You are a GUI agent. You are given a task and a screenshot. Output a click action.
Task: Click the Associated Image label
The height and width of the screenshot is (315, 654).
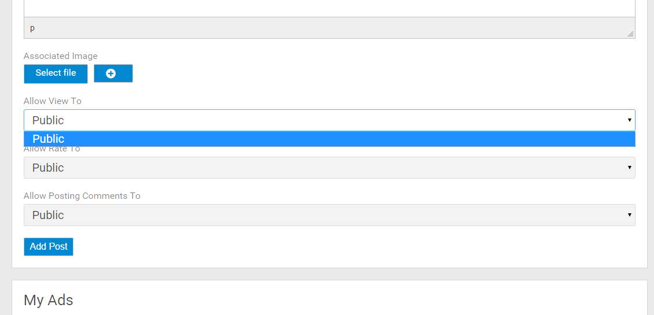pyautogui.click(x=61, y=56)
